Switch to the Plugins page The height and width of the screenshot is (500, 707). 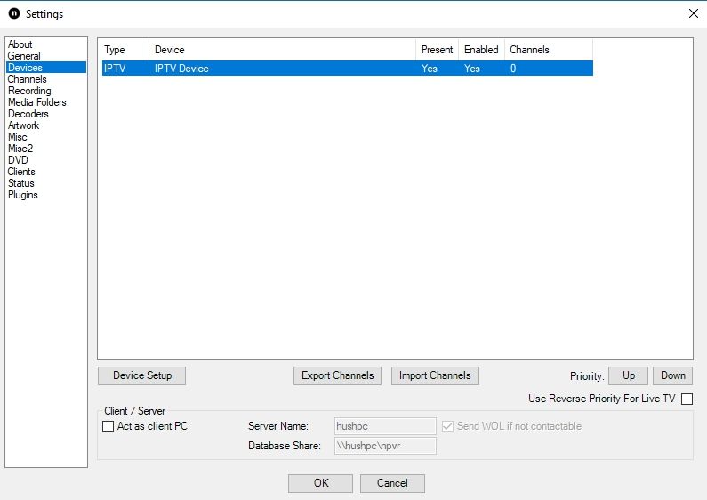coord(22,195)
